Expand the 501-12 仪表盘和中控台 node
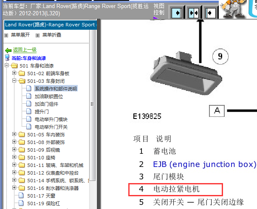257x209 pixels. (14, 172)
